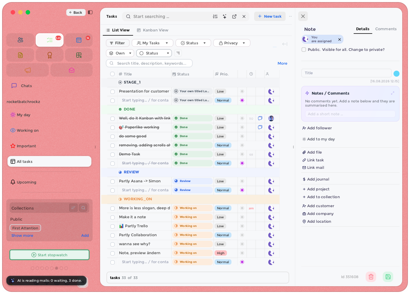410x294 pixels.
Task: Check the Make it a note task
Action: [x=112, y=217]
